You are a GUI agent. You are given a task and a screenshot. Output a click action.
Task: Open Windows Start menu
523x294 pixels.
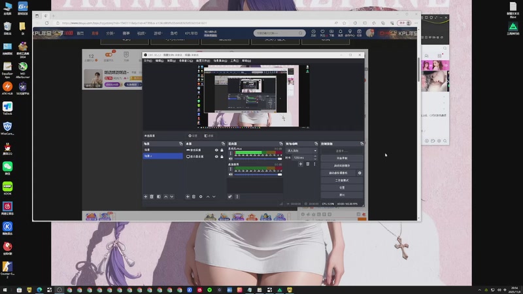pos(5,290)
